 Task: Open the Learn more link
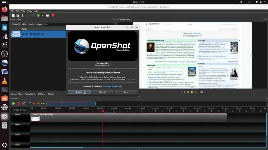click(130, 79)
